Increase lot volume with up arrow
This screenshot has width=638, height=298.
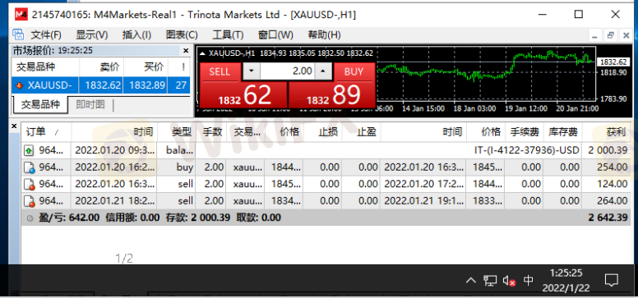click(x=323, y=71)
